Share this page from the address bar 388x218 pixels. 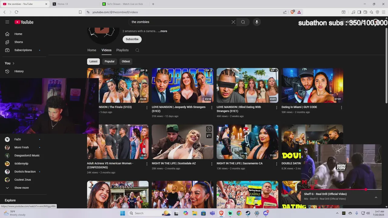pos(285,12)
